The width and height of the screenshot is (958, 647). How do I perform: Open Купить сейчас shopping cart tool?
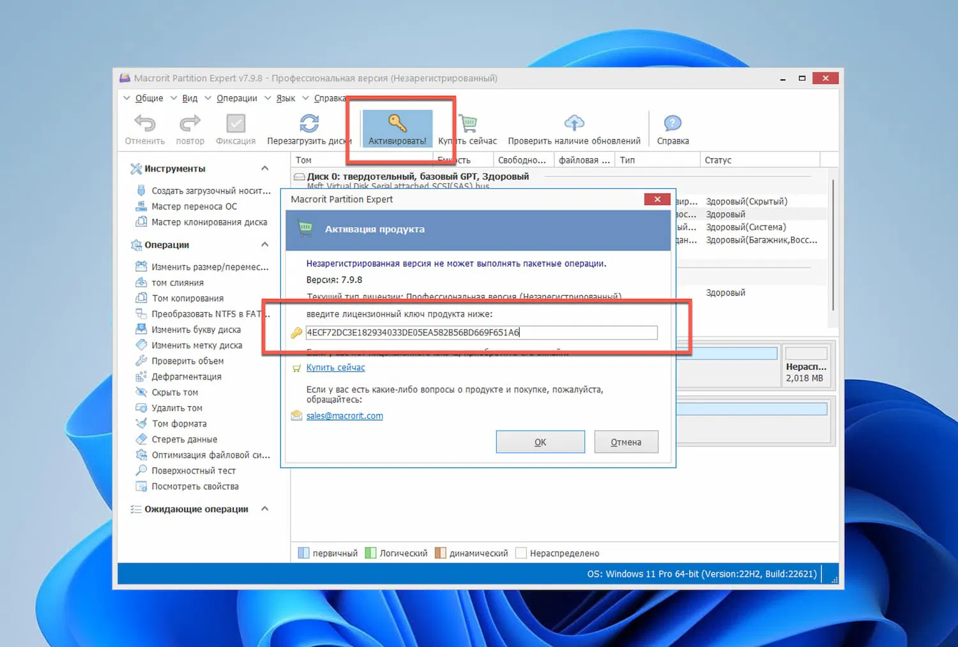coord(468,123)
